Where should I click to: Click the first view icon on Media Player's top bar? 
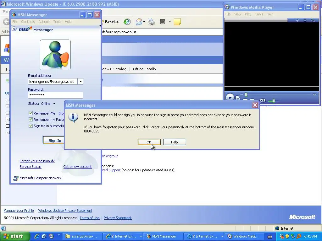(297, 20)
